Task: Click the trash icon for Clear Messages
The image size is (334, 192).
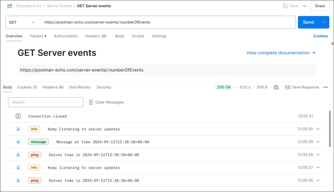Action: tap(91, 102)
